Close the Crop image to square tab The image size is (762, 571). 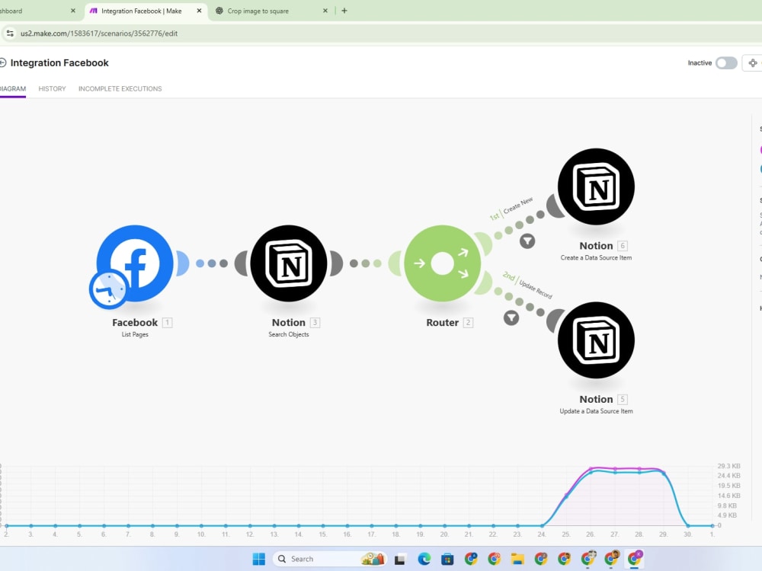point(325,11)
